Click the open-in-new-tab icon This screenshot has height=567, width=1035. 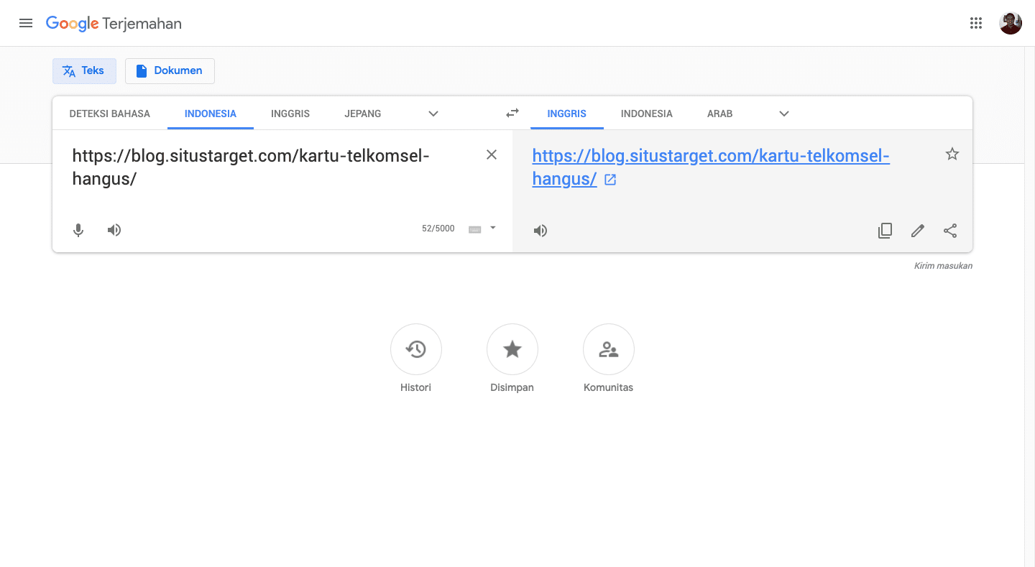610,180
